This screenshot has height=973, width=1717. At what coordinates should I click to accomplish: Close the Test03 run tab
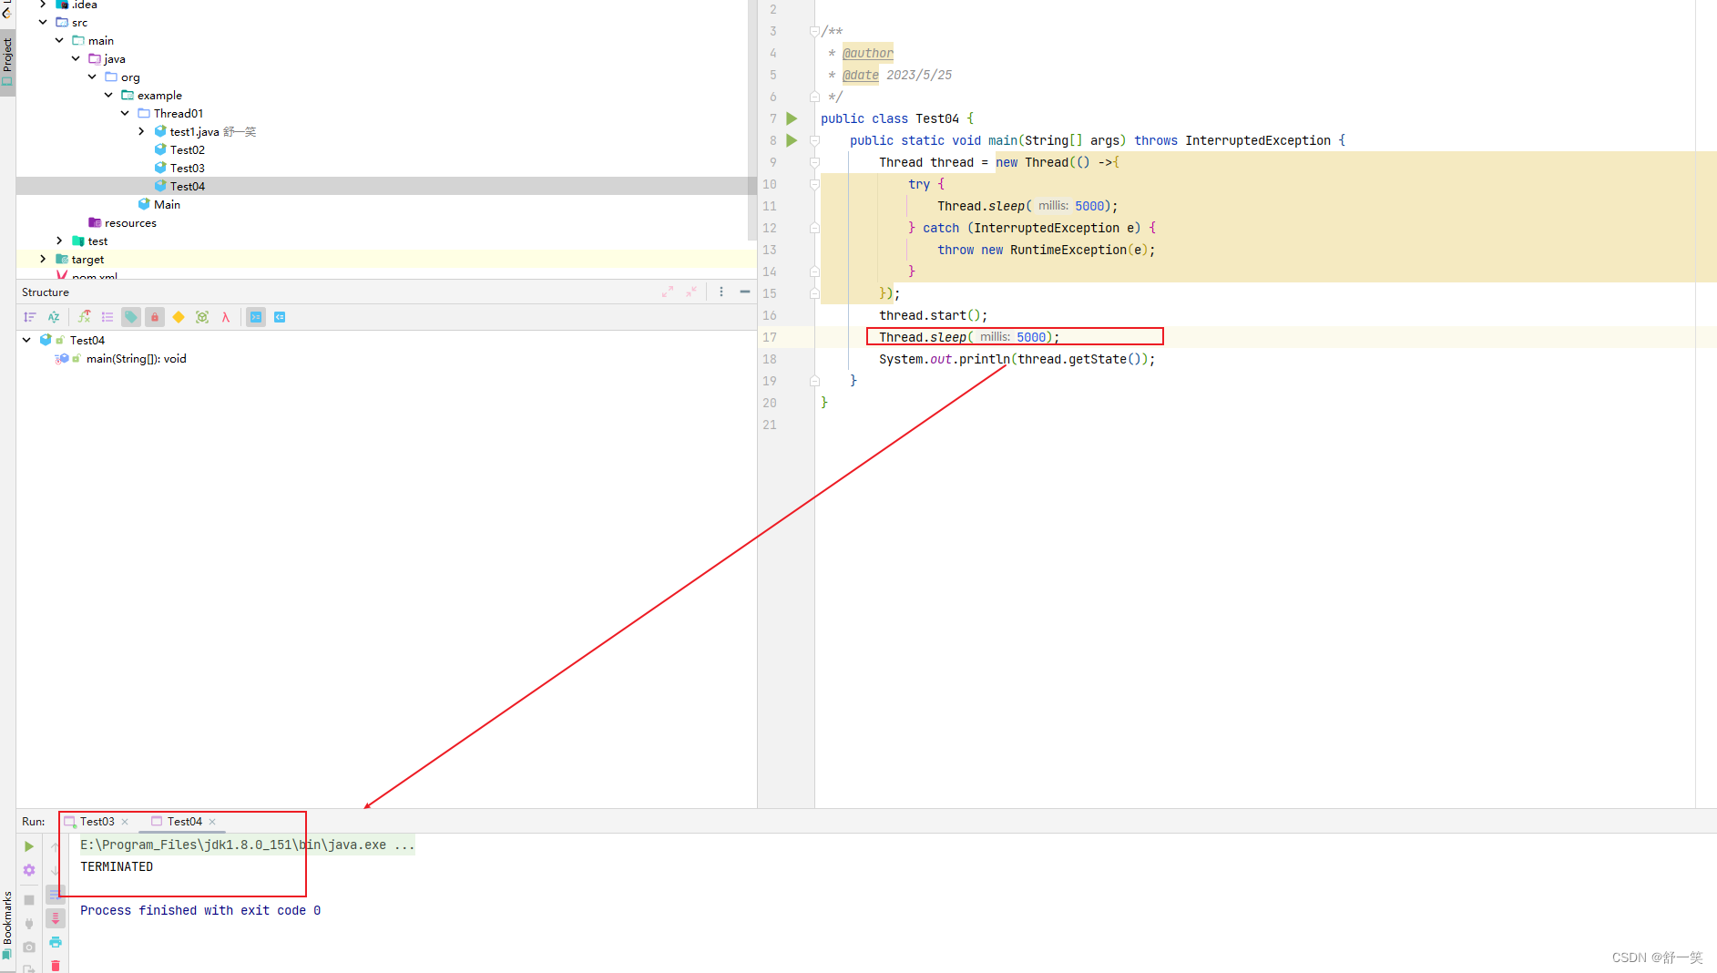click(125, 822)
